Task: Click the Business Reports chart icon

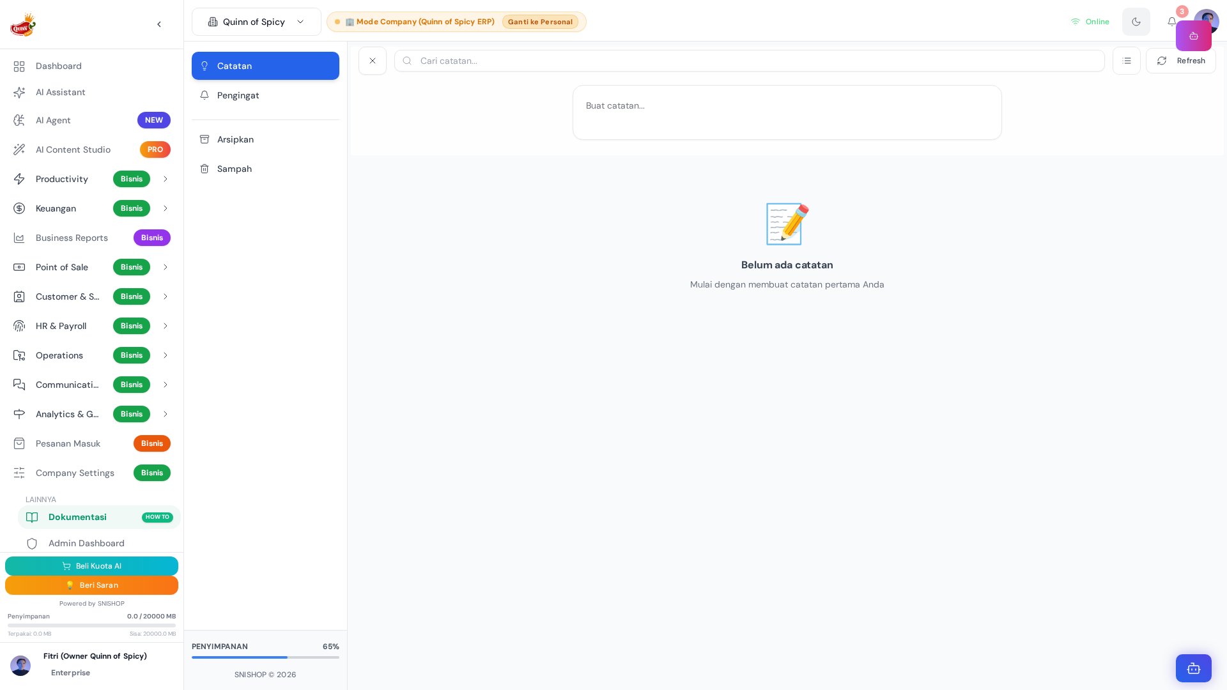Action: click(19, 238)
